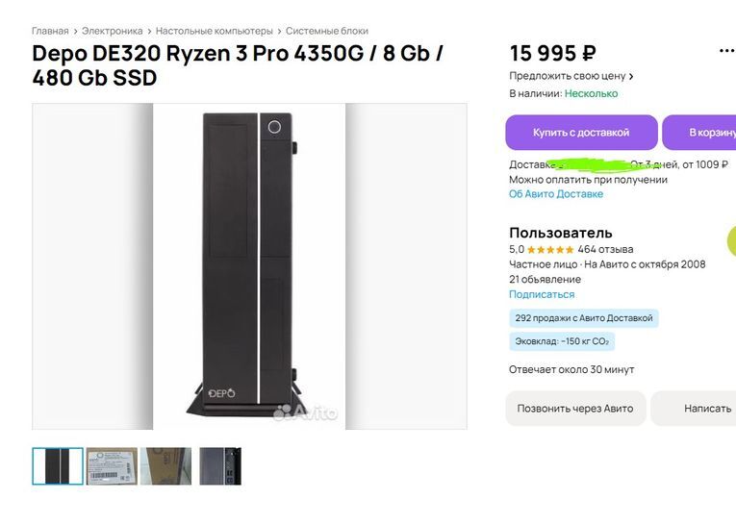Open the three-dot more options menu
This screenshot has height=524, width=736.
point(726,52)
